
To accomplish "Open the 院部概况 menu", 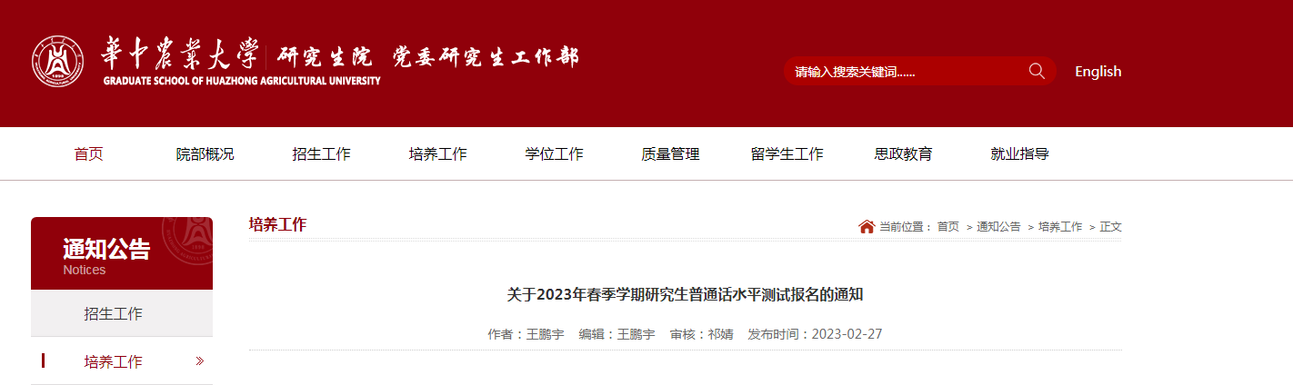I will pyautogui.click(x=205, y=154).
